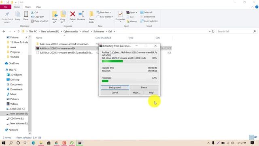259x146 pixels.
Task: Click Background button in extraction dialog
Action: [x=115, y=88]
